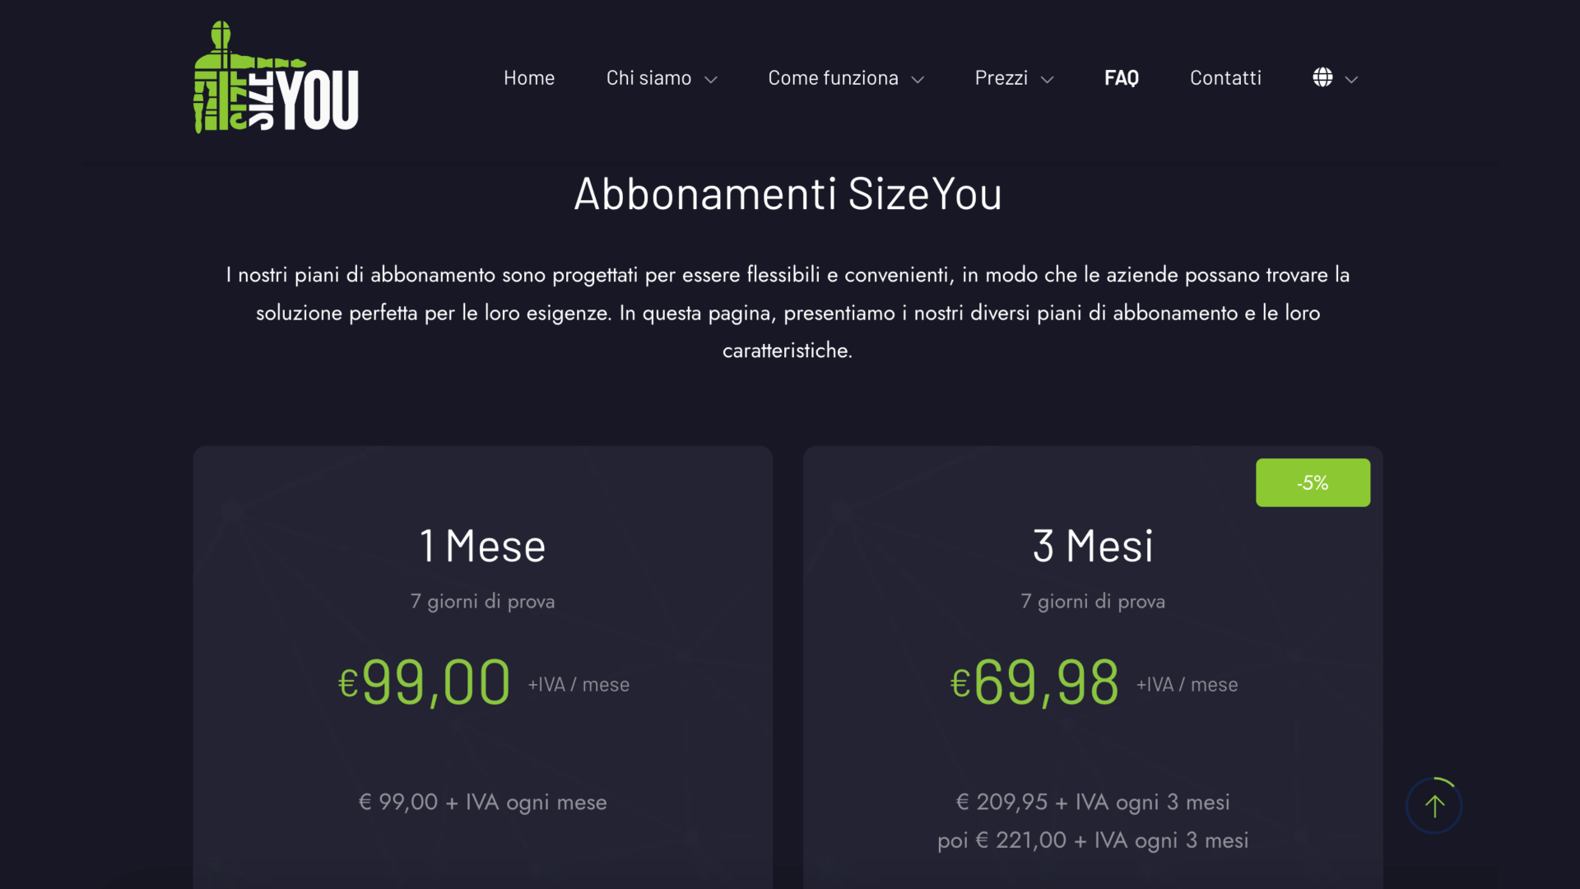Screen dimensions: 1580x889
Task: Click the Abbonamenti SizeYou heading
Action: click(788, 193)
